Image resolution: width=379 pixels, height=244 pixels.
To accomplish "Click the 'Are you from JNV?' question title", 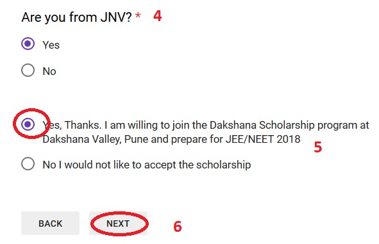I will 76,18.
